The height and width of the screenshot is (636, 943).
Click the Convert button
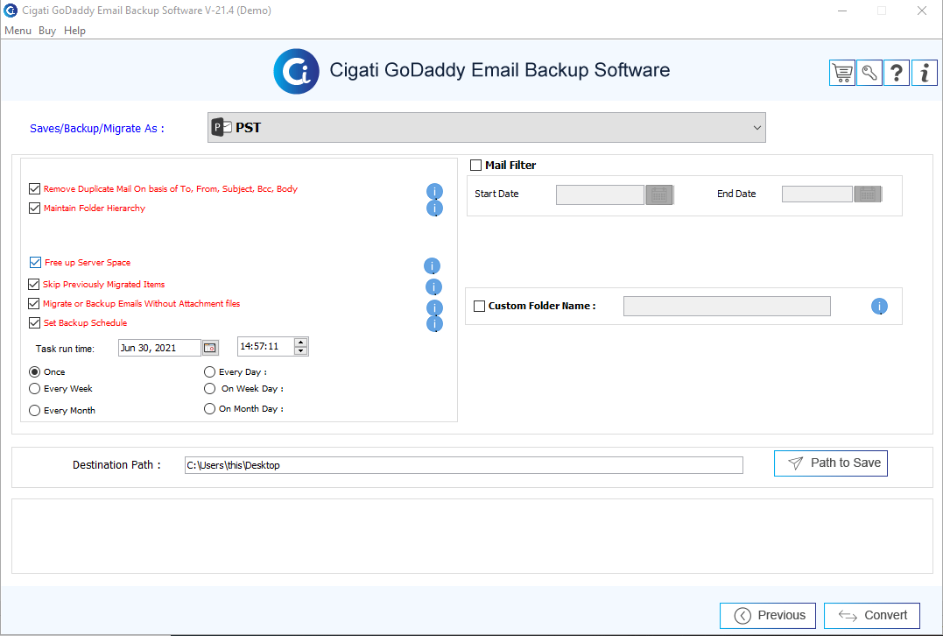coord(872,616)
